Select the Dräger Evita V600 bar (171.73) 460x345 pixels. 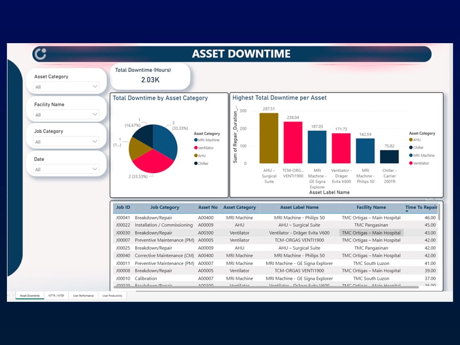tap(341, 148)
